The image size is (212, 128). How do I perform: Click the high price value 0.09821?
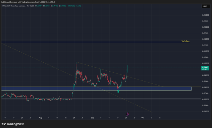click(47, 6)
